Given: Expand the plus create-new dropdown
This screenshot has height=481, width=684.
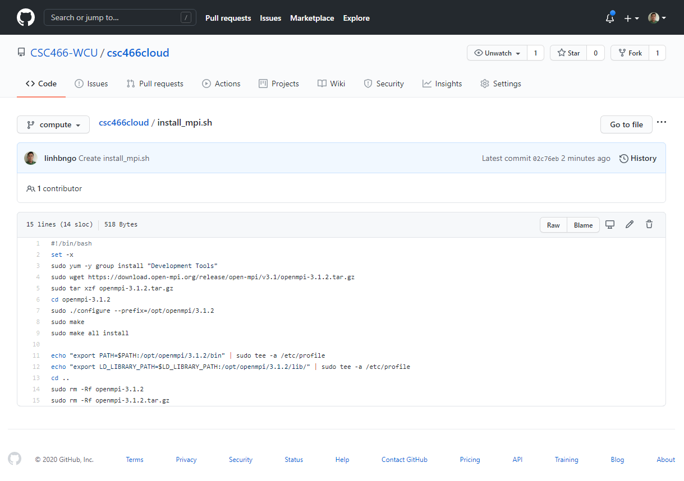Looking at the screenshot, I should [x=631, y=18].
